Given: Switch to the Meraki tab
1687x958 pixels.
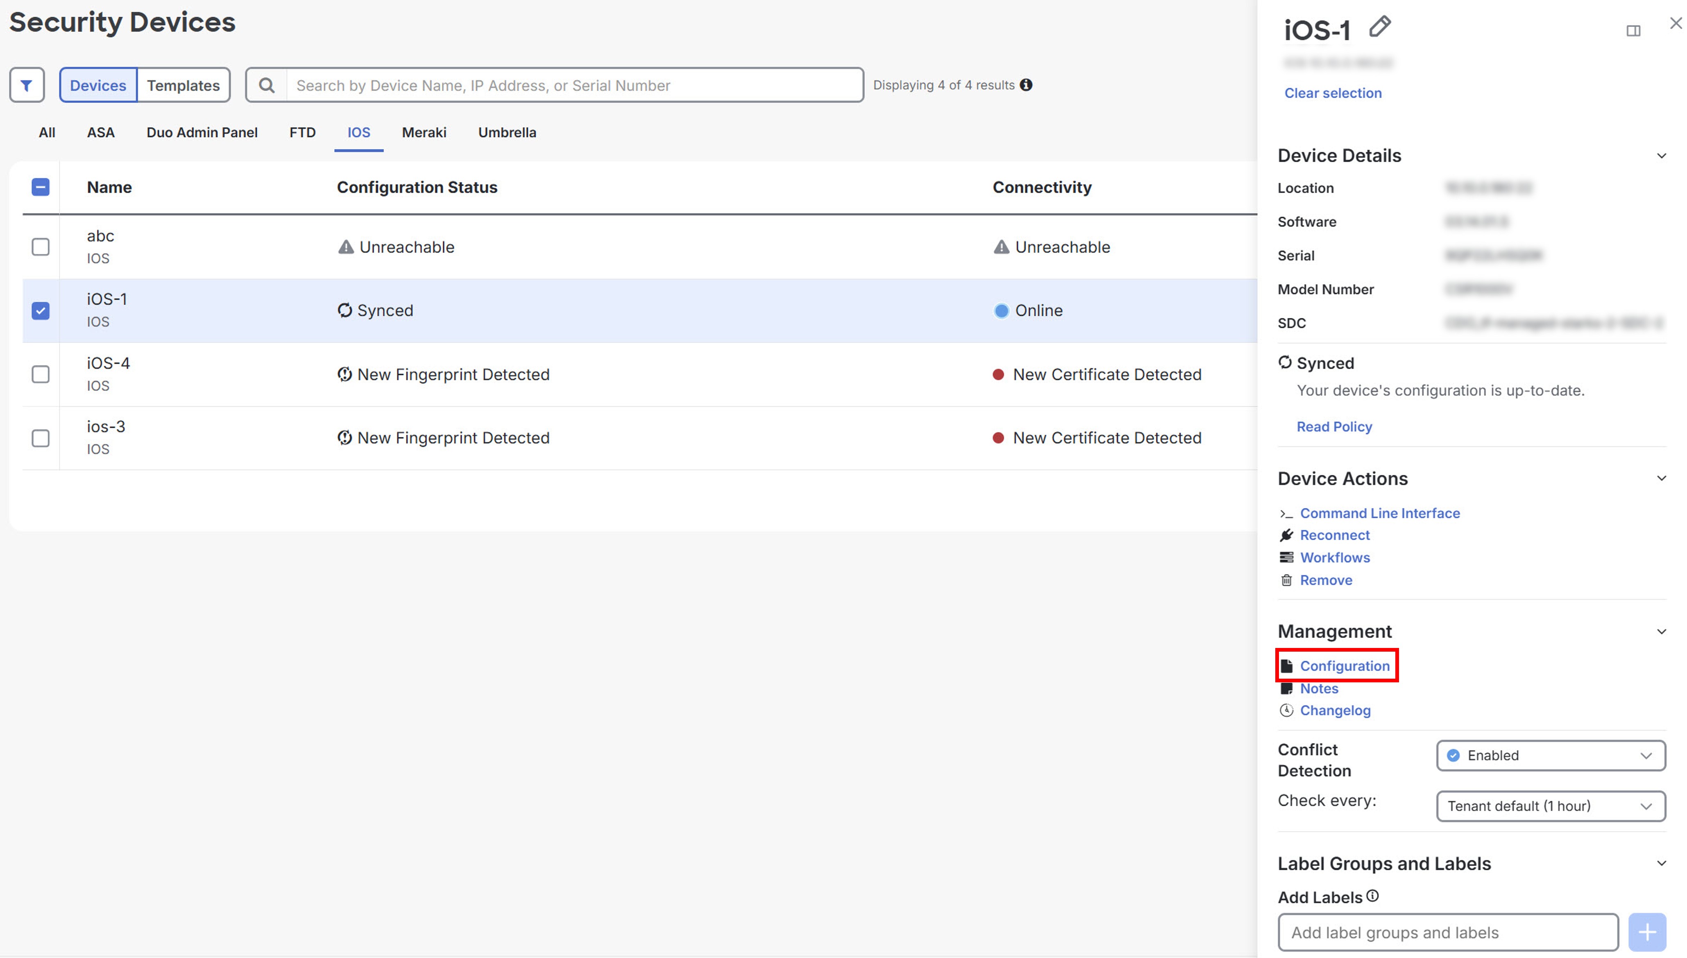Looking at the screenshot, I should (x=424, y=132).
